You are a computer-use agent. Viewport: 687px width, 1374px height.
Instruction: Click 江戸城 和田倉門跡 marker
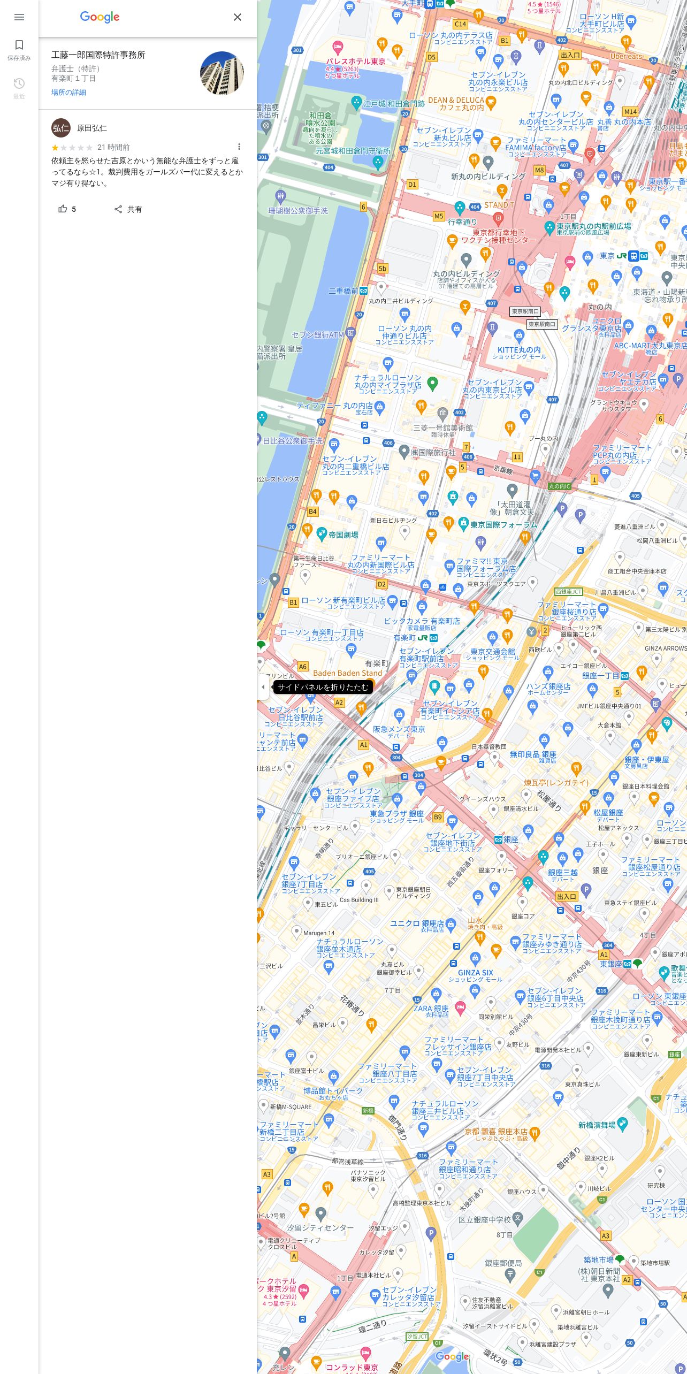pos(356,102)
